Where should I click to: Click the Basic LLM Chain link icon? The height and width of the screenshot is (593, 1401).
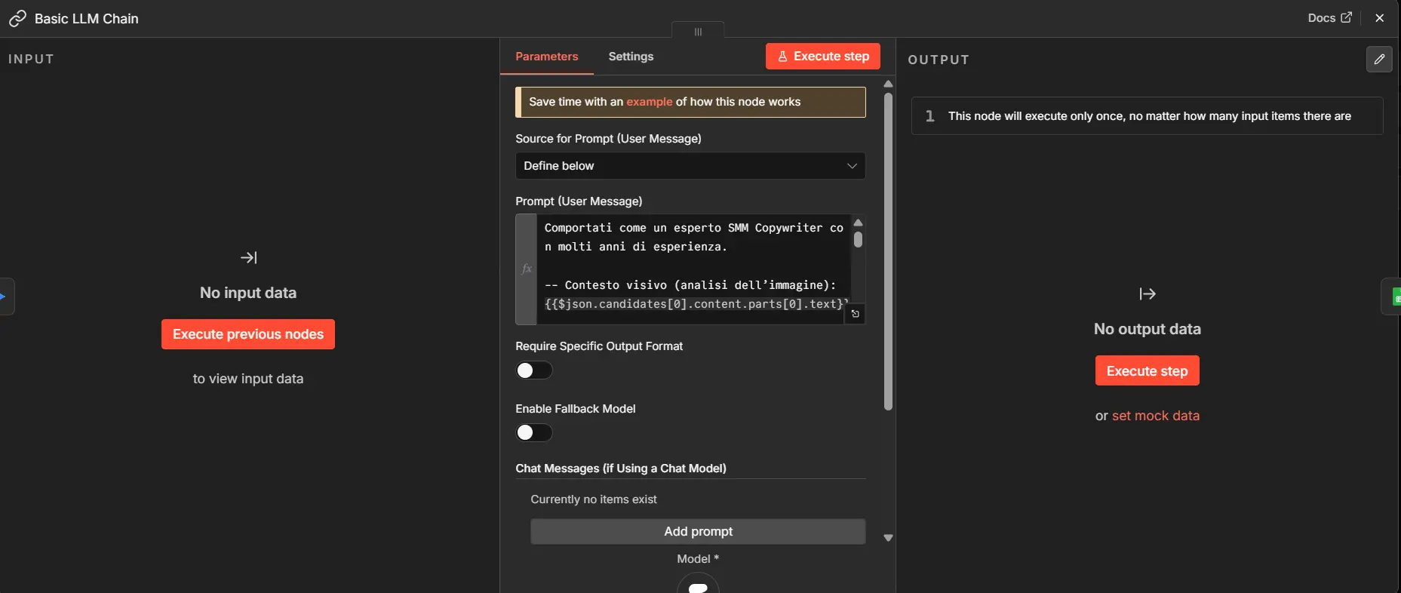click(x=17, y=19)
